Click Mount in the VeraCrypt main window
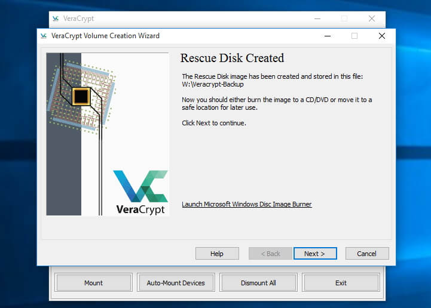This screenshot has width=431, height=308. pyautogui.click(x=93, y=283)
